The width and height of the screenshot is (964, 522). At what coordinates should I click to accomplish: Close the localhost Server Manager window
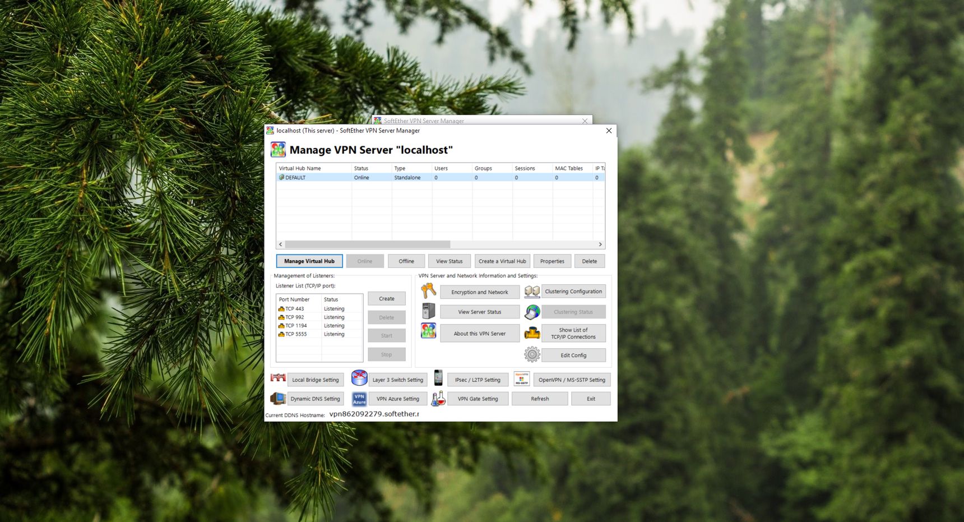point(609,131)
